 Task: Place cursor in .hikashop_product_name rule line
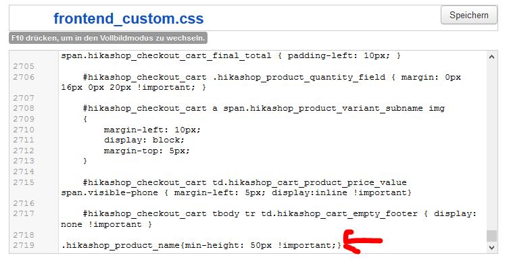[x=201, y=245]
